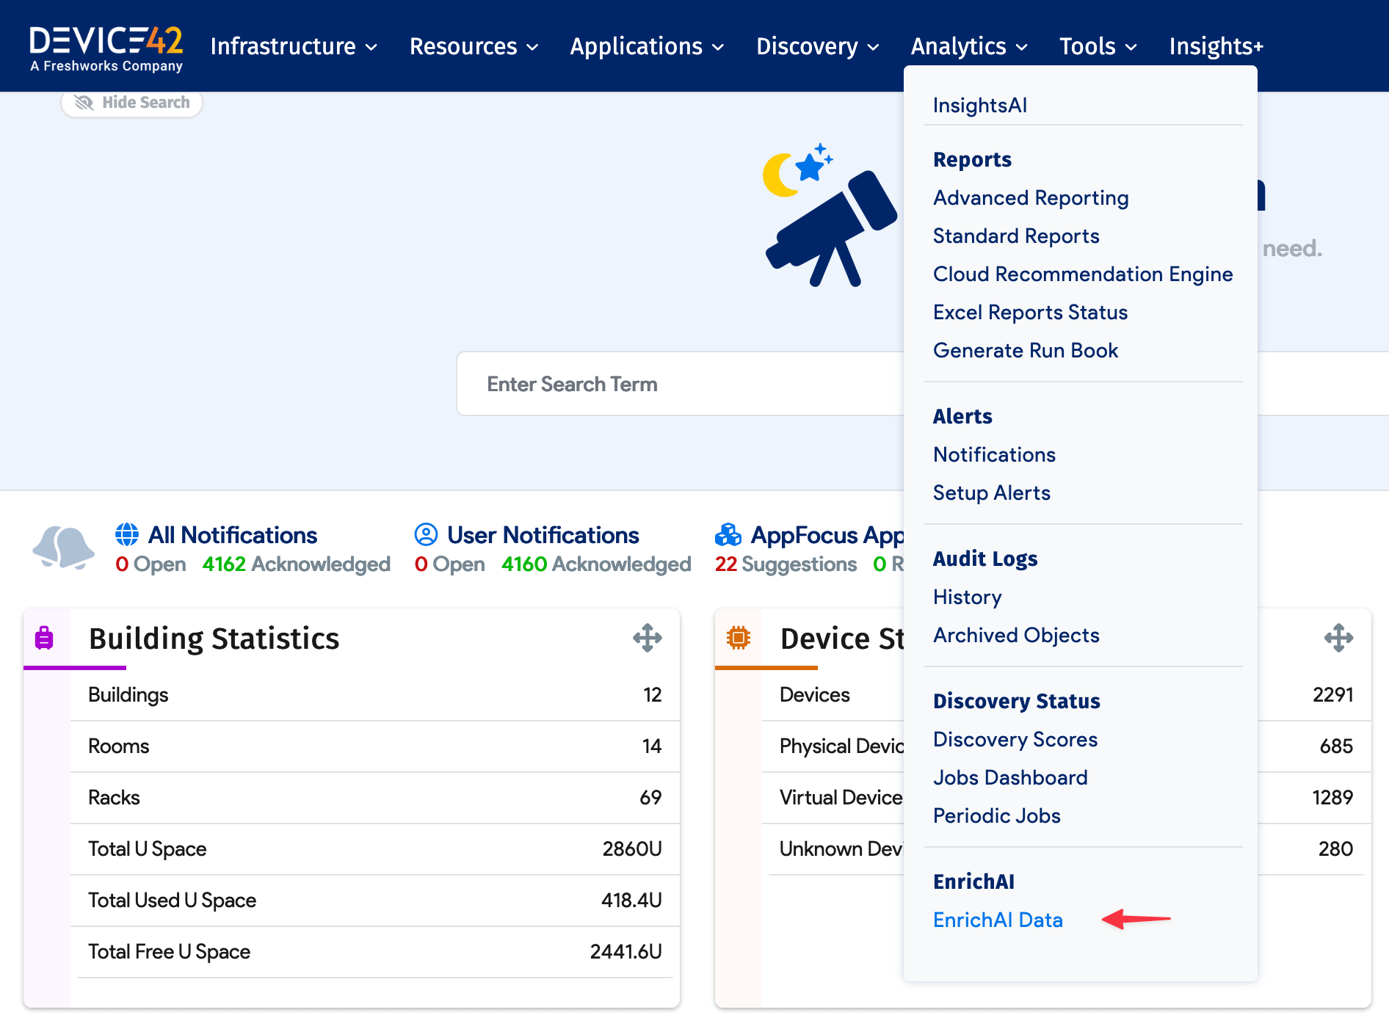This screenshot has width=1389, height=1029.
Task: Click the globe icon beside All Notifications
Action: click(127, 534)
